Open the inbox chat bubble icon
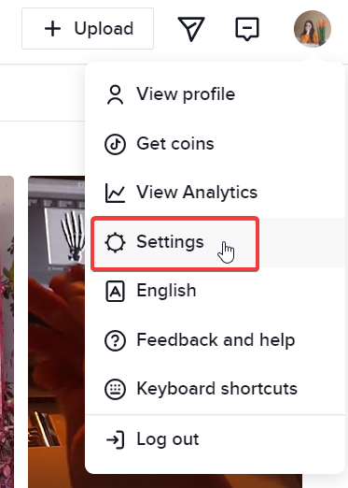This screenshot has width=348, height=488. click(x=247, y=29)
